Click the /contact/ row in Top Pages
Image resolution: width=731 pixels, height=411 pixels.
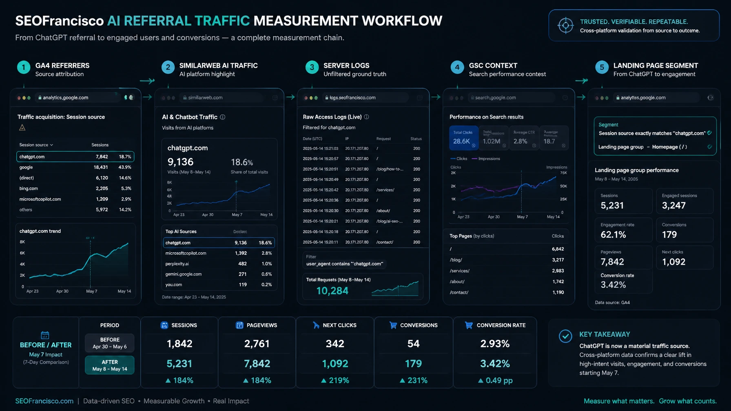[507, 292]
